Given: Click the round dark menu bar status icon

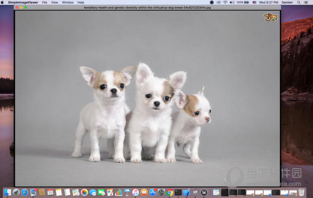Looking at the screenshot, I should (x=212, y=2).
